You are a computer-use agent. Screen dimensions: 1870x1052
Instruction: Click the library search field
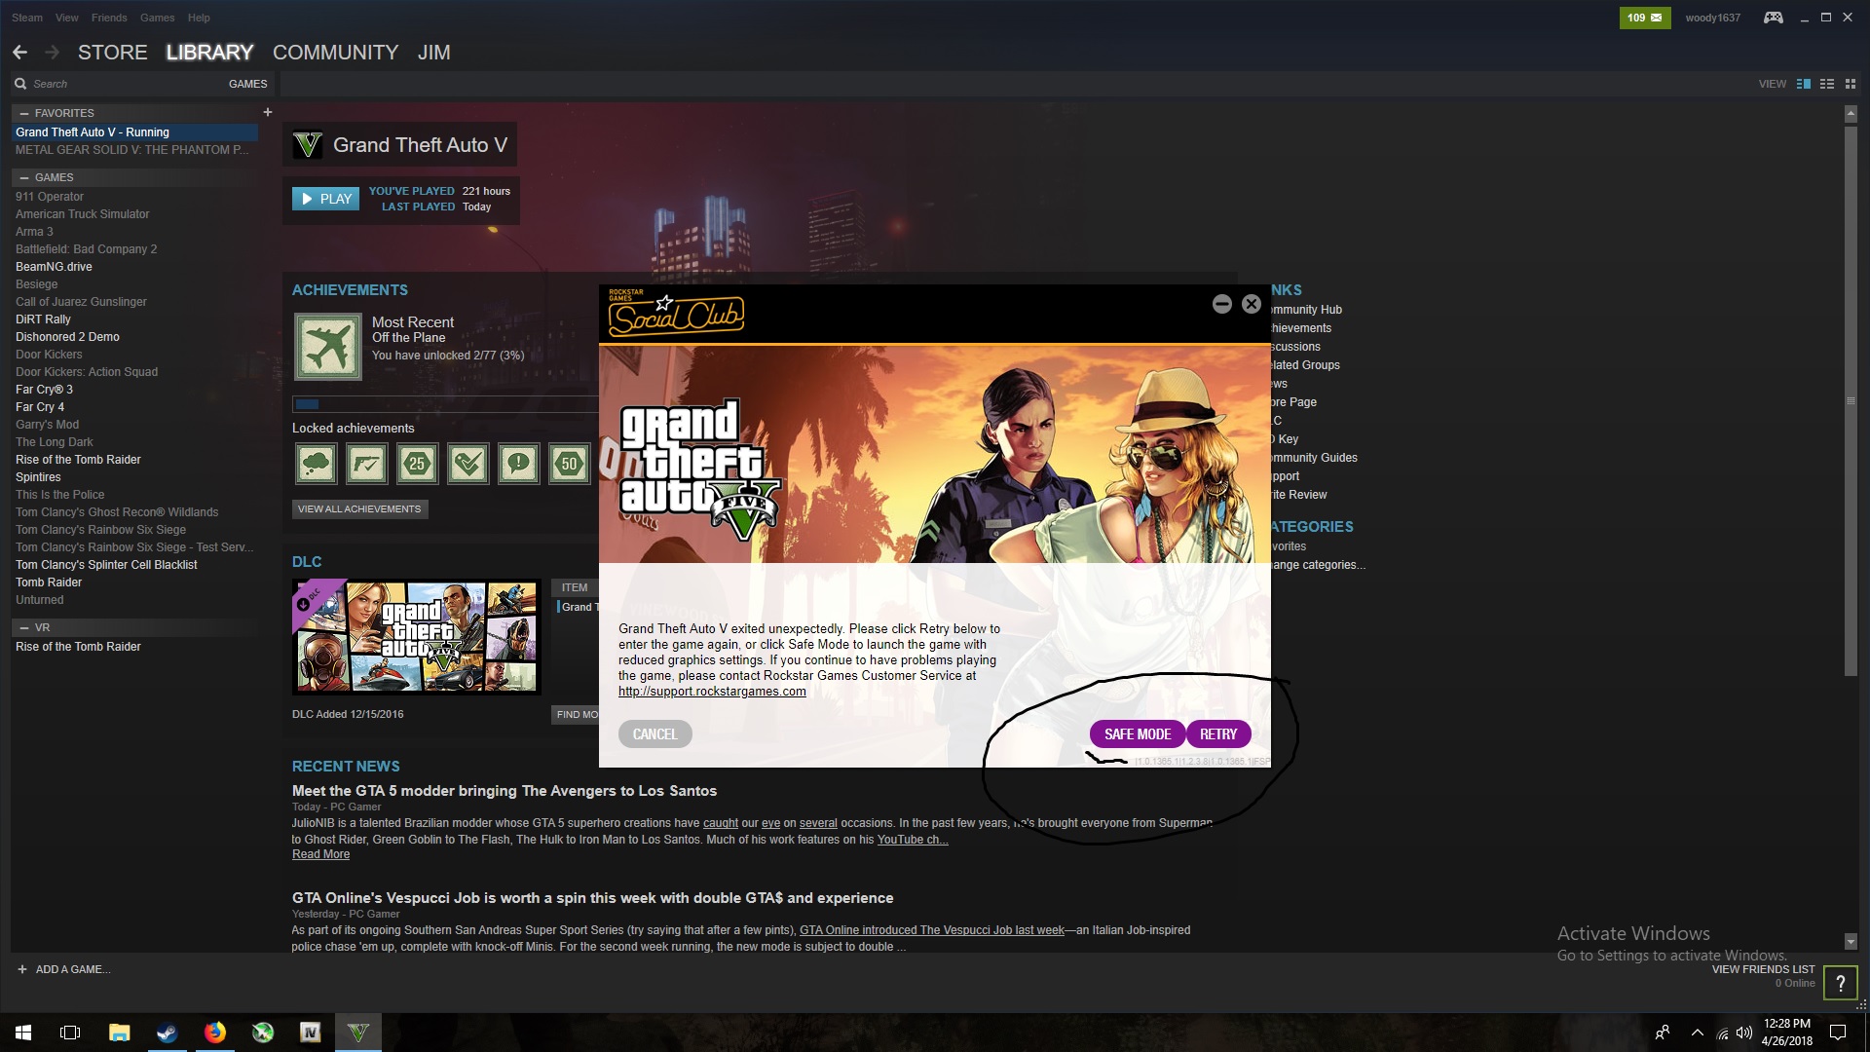point(117,84)
